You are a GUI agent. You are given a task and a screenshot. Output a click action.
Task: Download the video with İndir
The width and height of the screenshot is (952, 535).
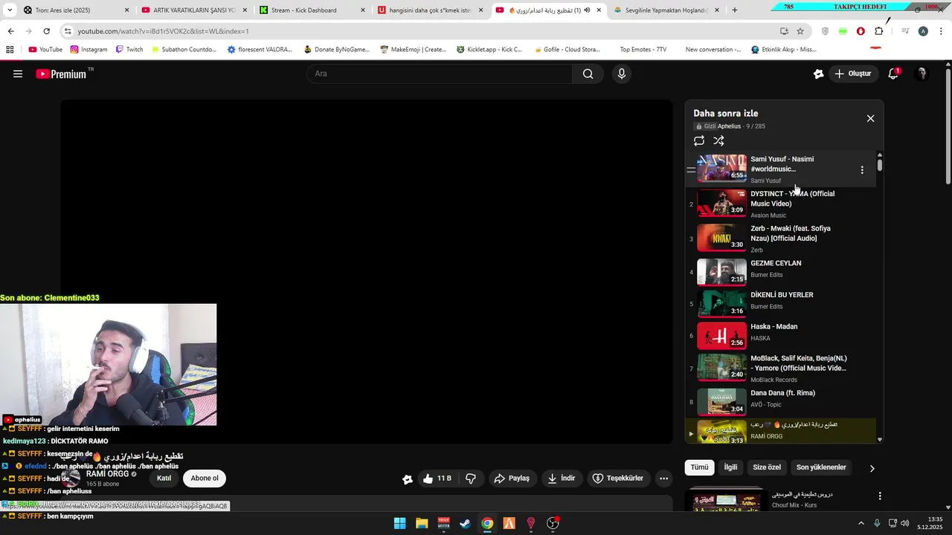coord(562,479)
